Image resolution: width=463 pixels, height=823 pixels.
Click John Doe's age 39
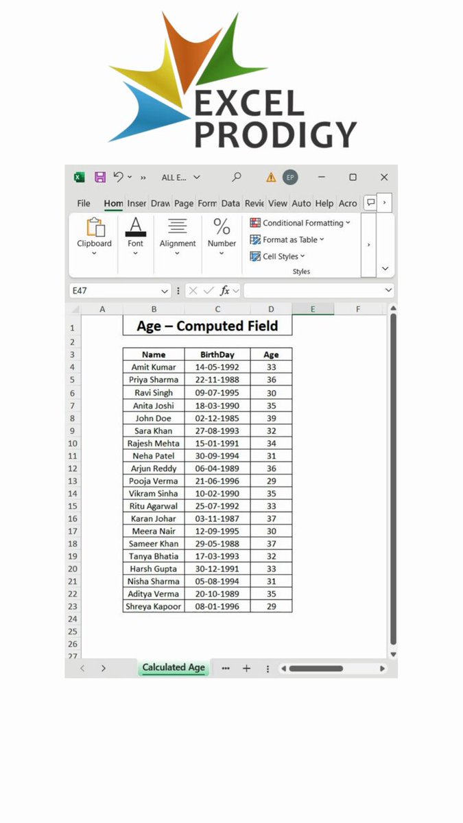pyautogui.click(x=271, y=418)
